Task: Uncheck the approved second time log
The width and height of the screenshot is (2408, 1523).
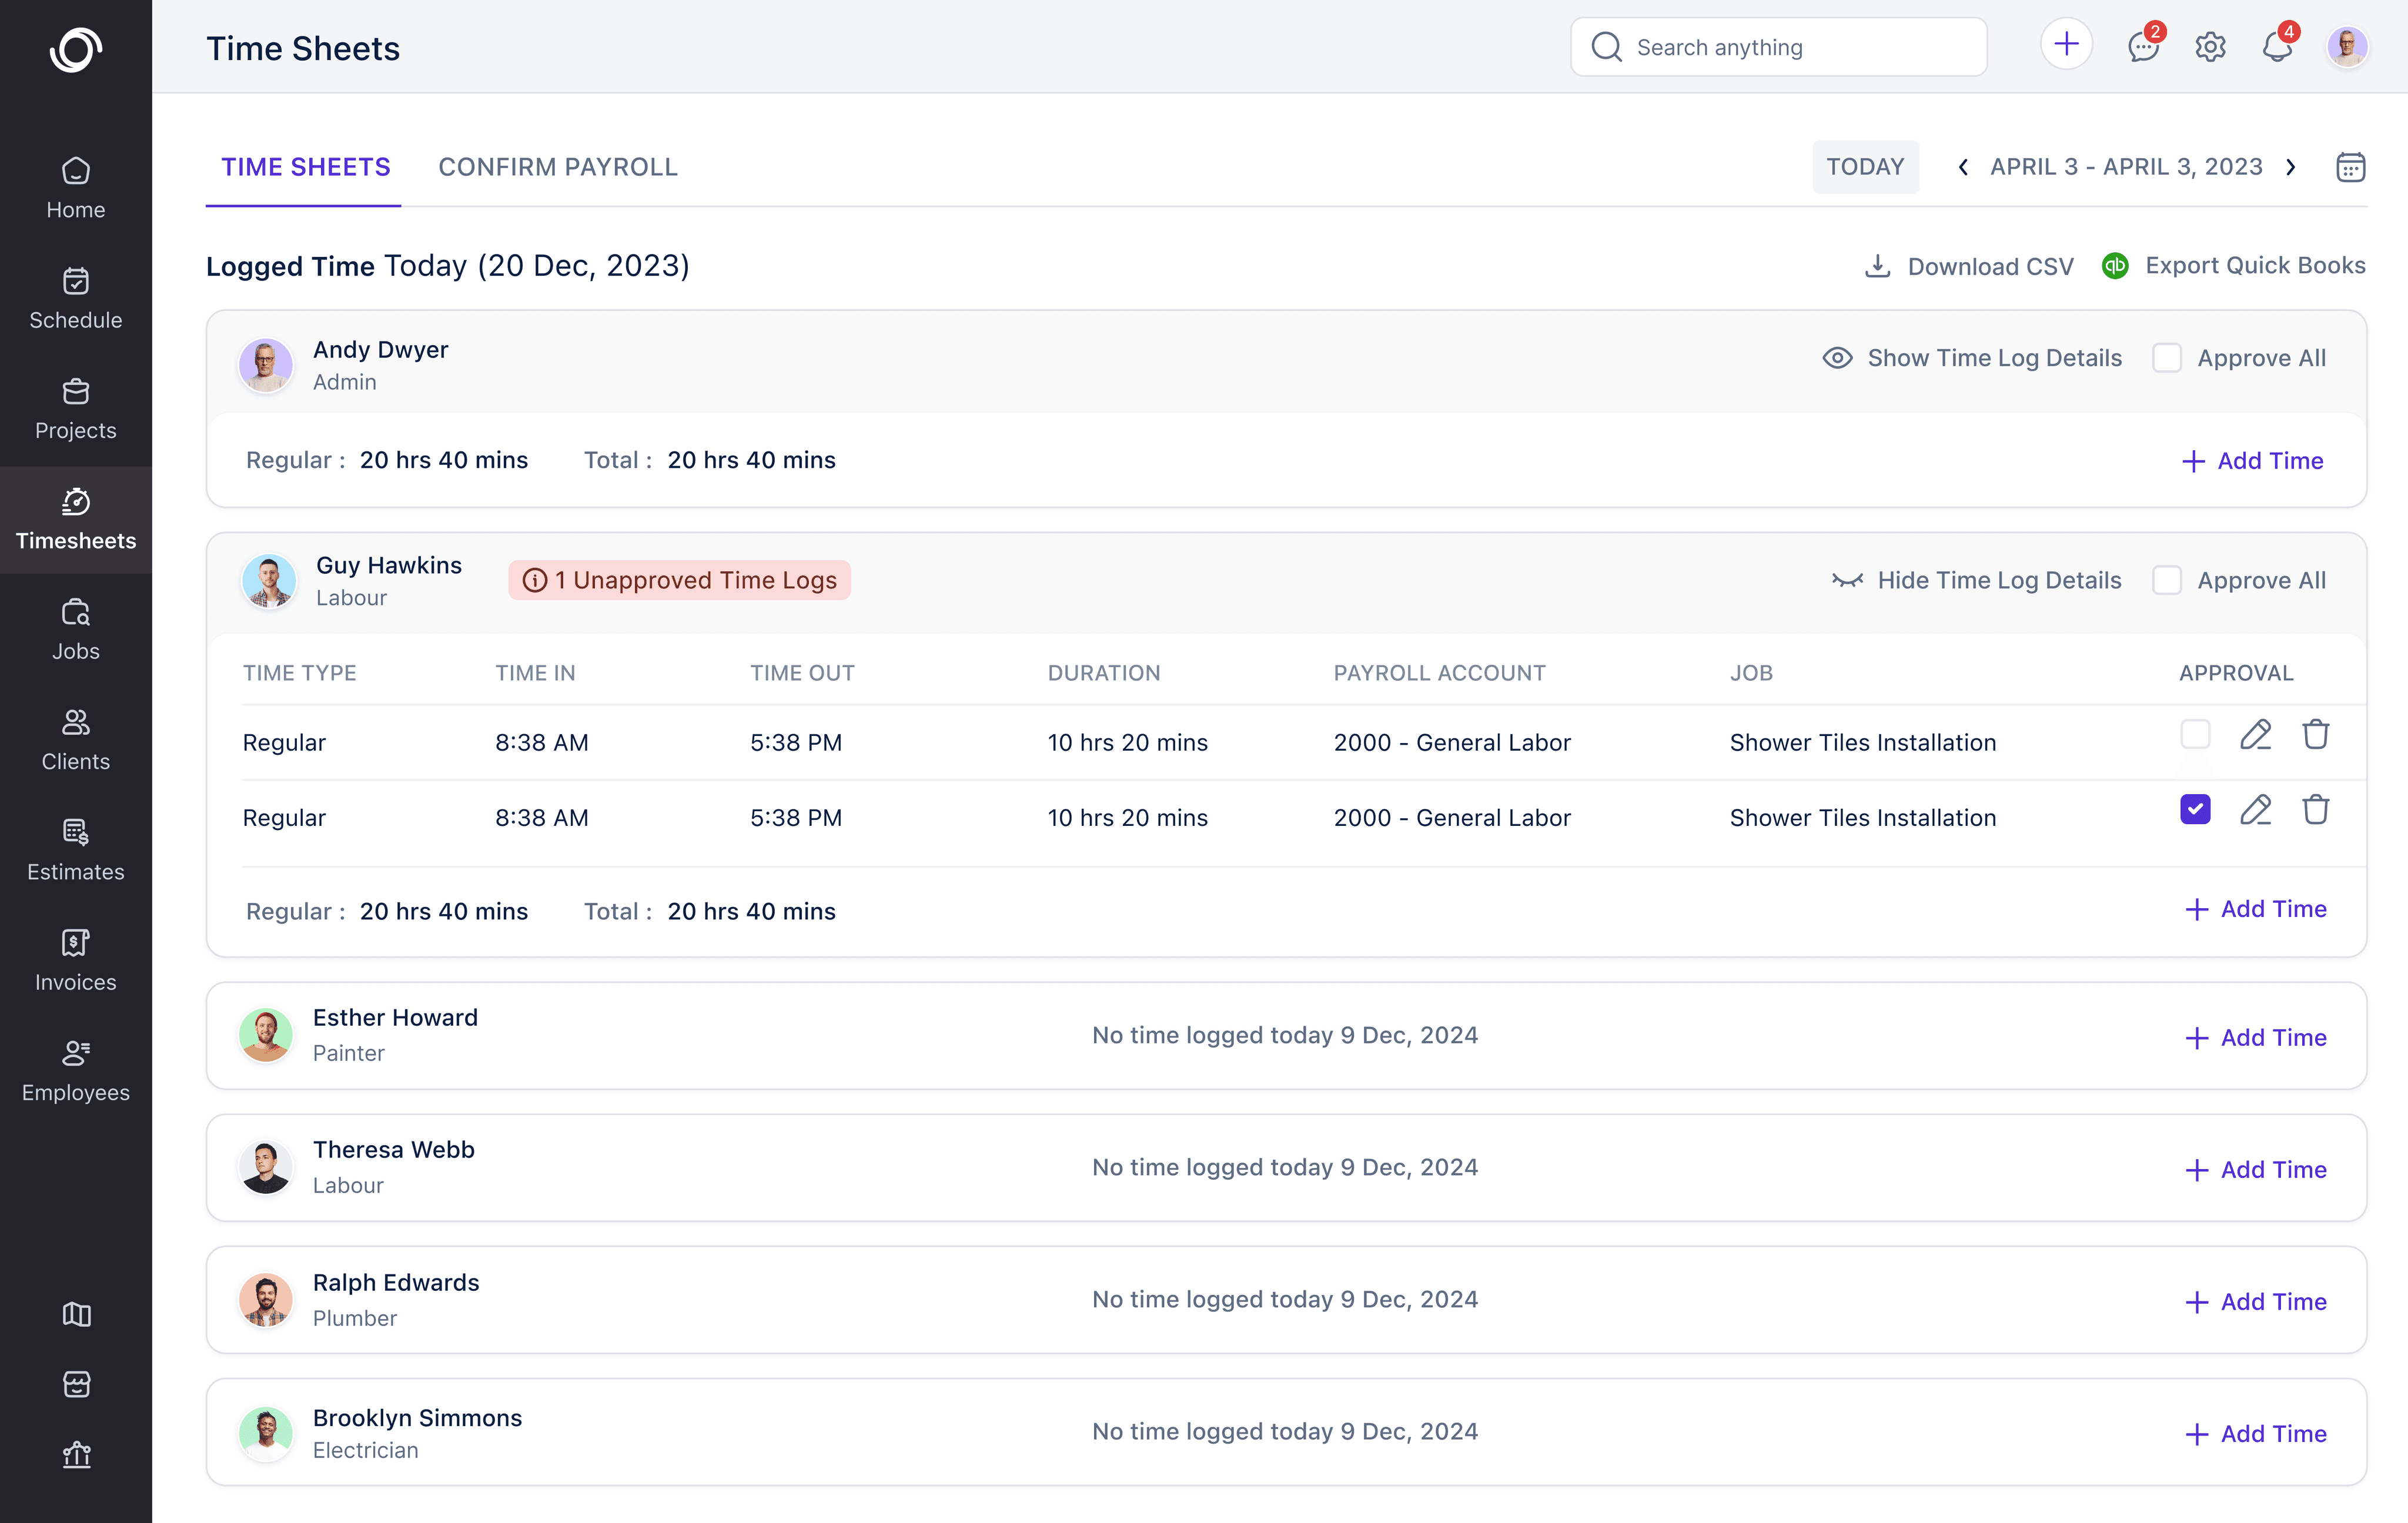Action: (x=2195, y=810)
